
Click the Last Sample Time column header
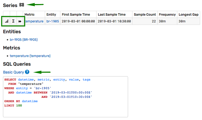click(x=112, y=15)
